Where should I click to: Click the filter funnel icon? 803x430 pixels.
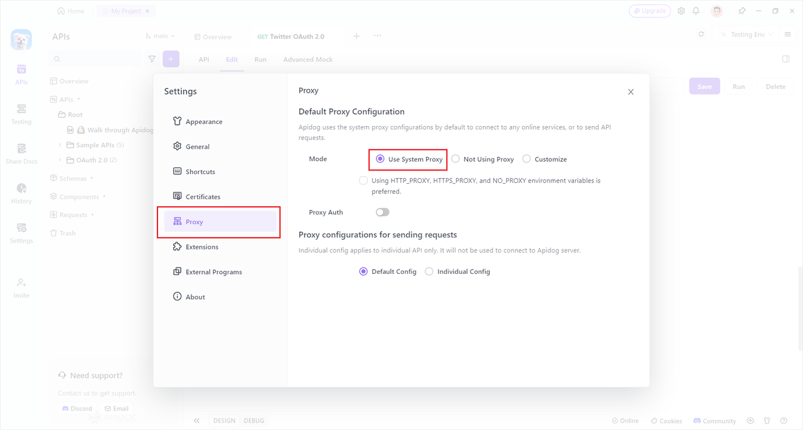[x=152, y=59]
